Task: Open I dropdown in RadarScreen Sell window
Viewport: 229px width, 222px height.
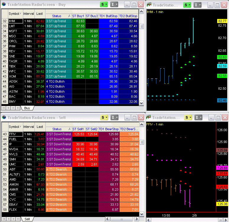Action: 114,118
